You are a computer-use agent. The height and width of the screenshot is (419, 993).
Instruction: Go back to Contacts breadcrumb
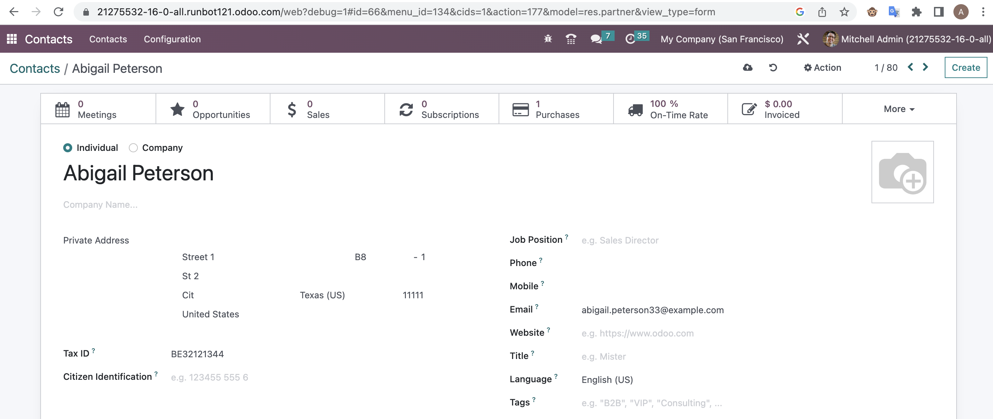pyautogui.click(x=35, y=69)
